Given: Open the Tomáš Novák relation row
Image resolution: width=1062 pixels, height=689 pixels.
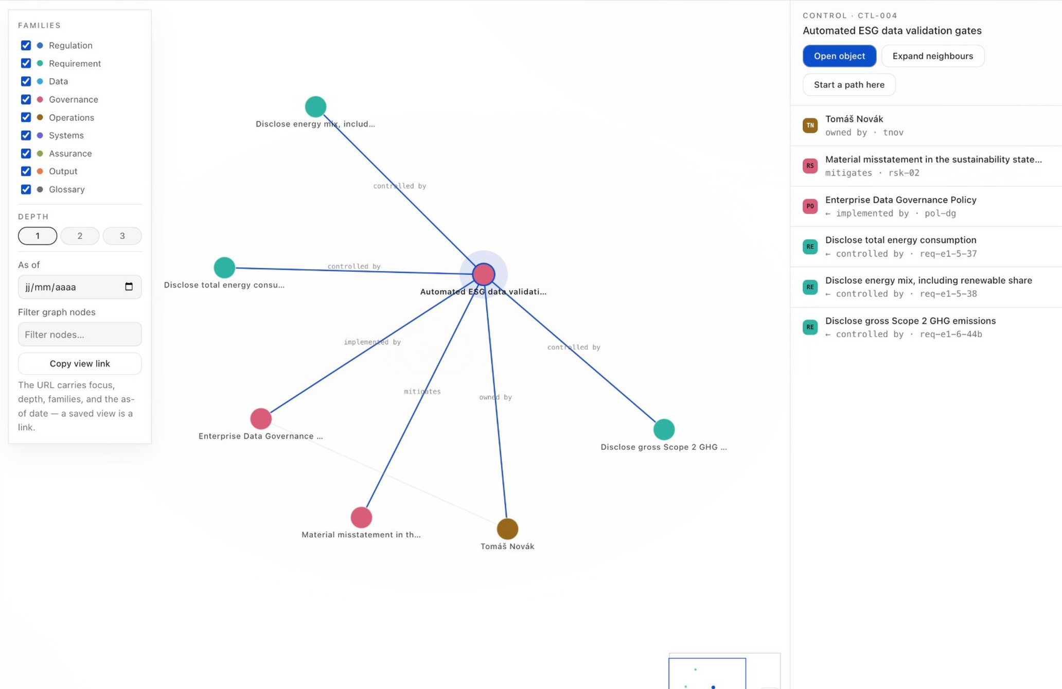Looking at the screenshot, I should [x=926, y=126].
